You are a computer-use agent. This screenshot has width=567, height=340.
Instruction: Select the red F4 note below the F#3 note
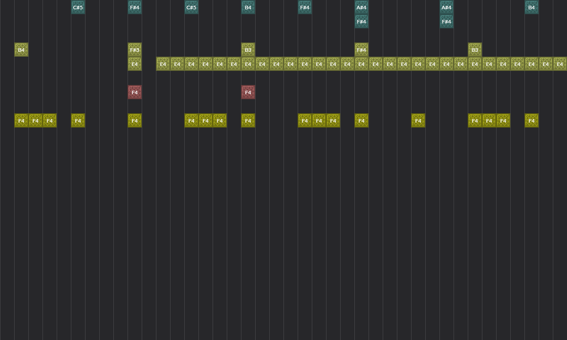(134, 92)
